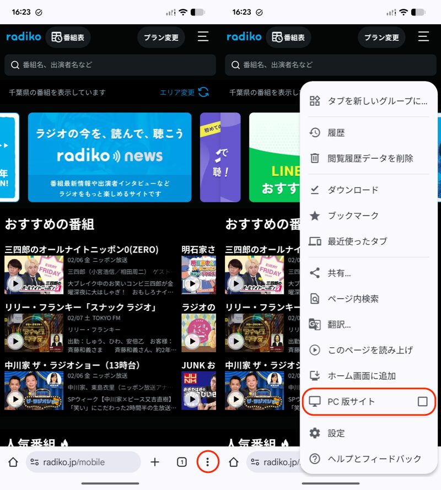This screenshot has width=441, height=490.
Task: Open a new tab with the + icon
Action: (154, 461)
